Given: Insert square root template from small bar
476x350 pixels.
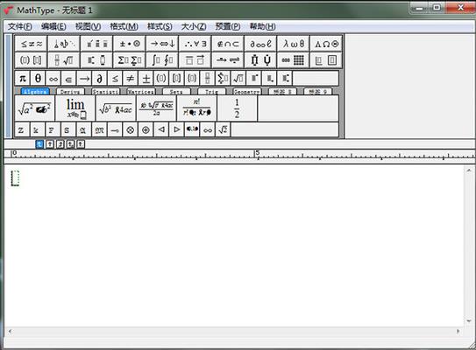Looking at the screenshot, I should (238, 79).
